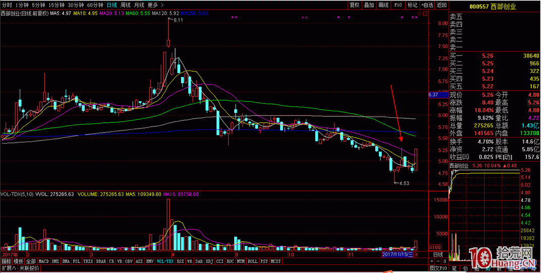The width and height of the screenshot is (541, 273).
Task: Switch to the OBV indicator
Action: tap(129, 261)
